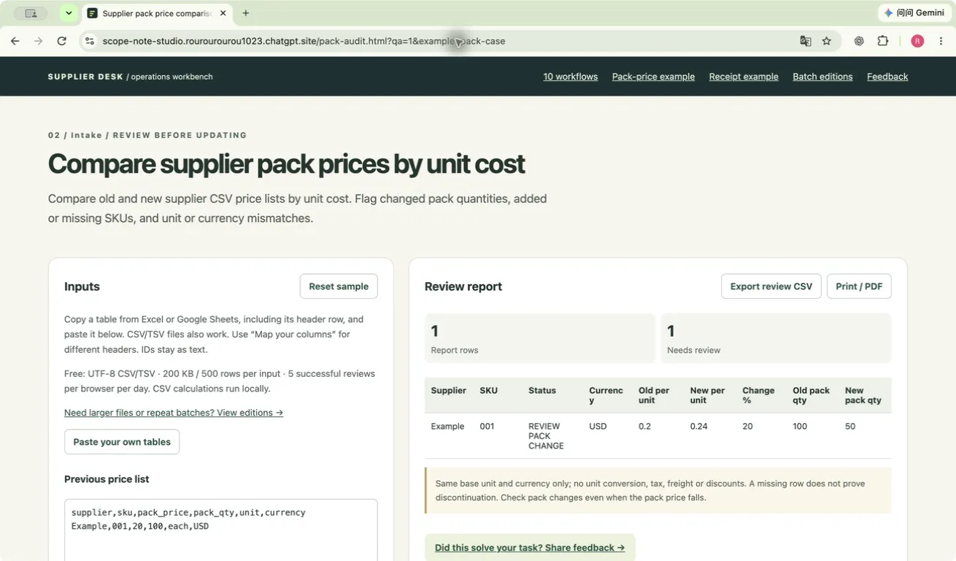
Task: Click the Gemini button
Action: click(x=913, y=13)
